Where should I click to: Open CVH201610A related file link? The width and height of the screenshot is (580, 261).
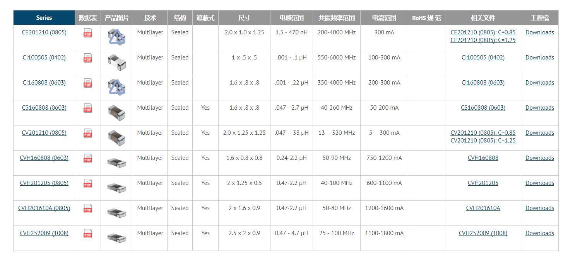483,208
